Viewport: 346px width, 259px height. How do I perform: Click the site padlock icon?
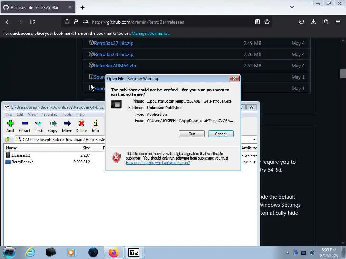point(76,22)
